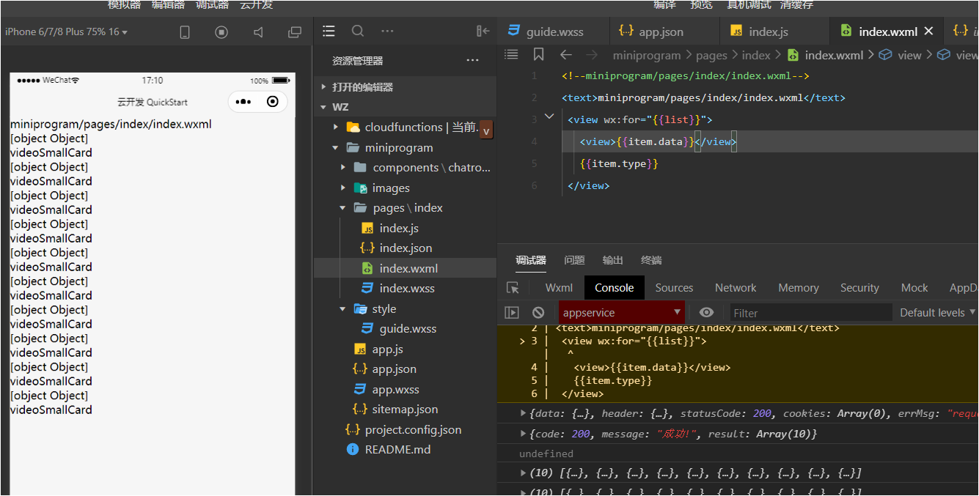Switch to the 问题 panel tab
The width and height of the screenshot is (979, 496).
point(574,260)
